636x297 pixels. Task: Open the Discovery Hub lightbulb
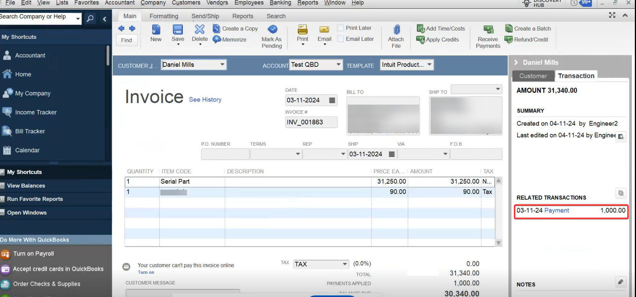[527, 3]
